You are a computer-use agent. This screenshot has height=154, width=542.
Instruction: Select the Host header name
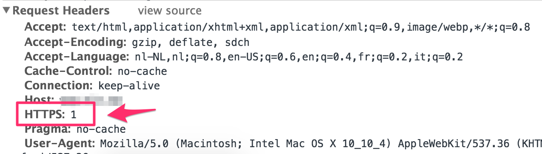tap(39, 100)
